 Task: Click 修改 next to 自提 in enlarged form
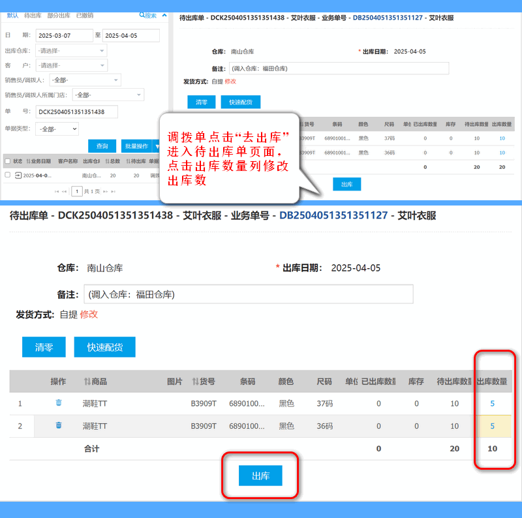pos(89,314)
